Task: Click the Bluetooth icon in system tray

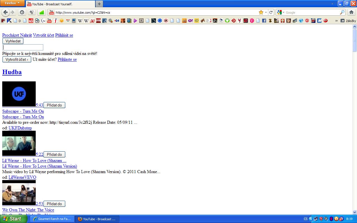Action: pyautogui.click(x=331, y=219)
